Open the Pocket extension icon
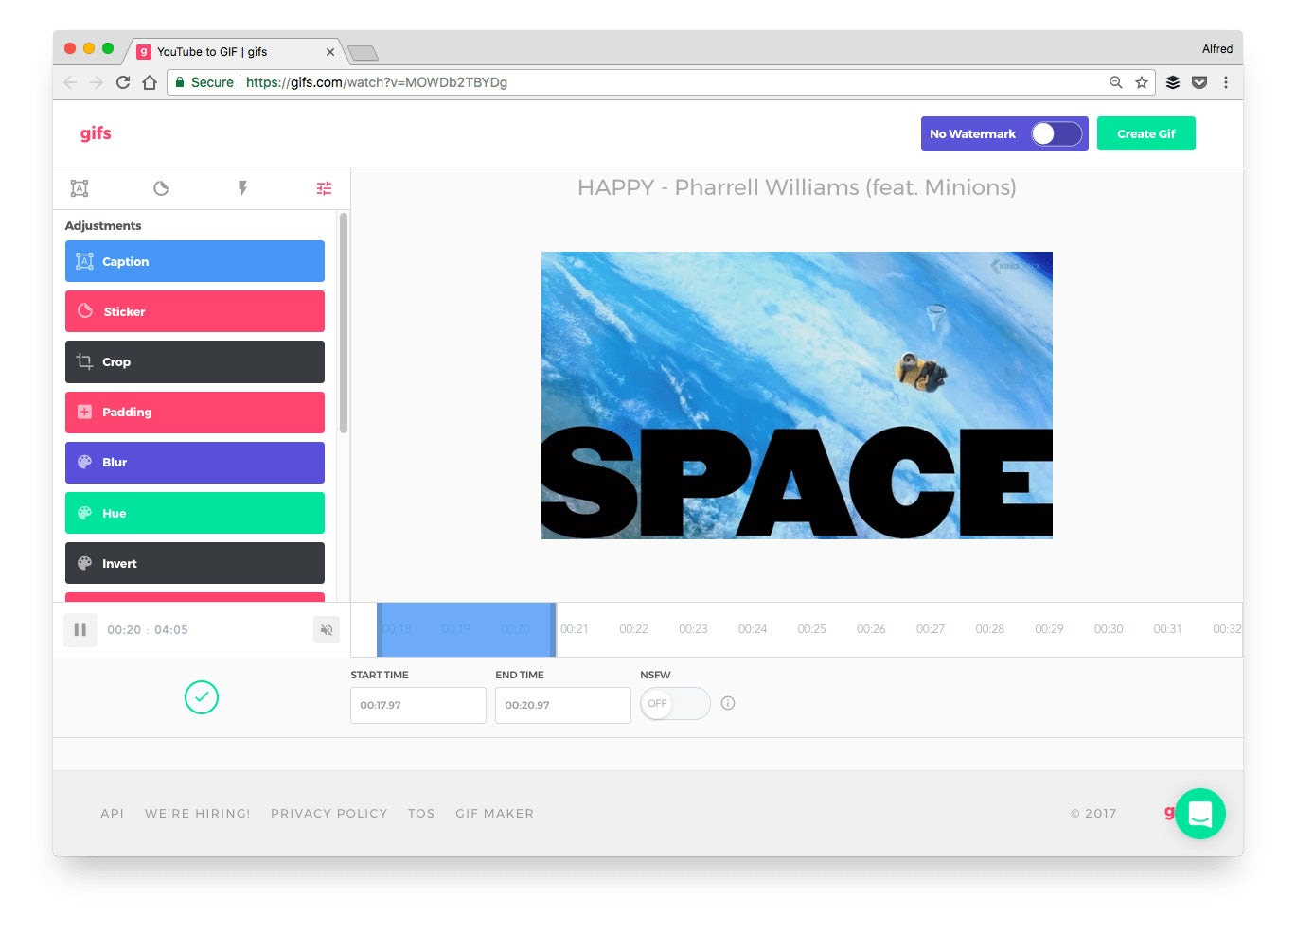 pyautogui.click(x=1199, y=82)
